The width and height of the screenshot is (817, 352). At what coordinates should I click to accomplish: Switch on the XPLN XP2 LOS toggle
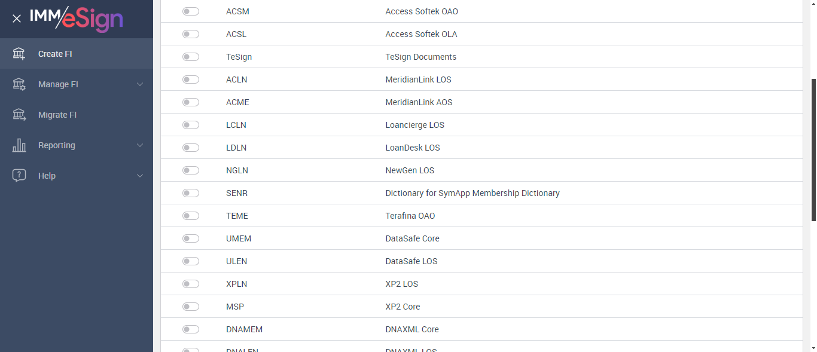pyautogui.click(x=191, y=284)
